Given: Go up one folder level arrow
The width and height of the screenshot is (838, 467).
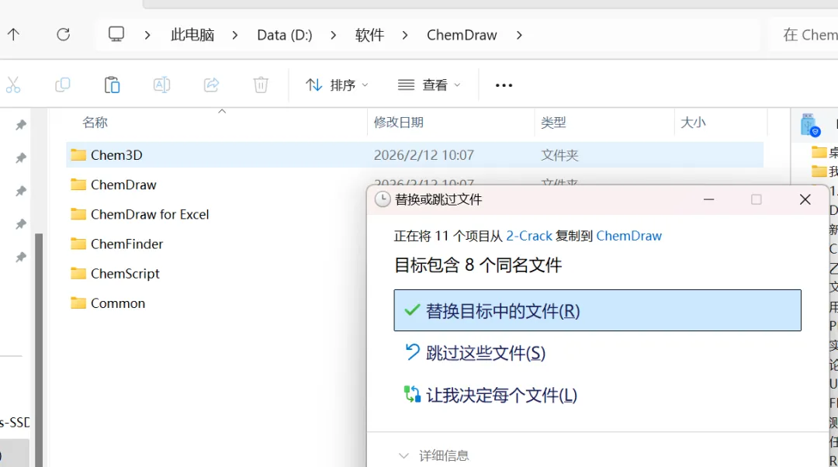Looking at the screenshot, I should [x=13, y=35].
